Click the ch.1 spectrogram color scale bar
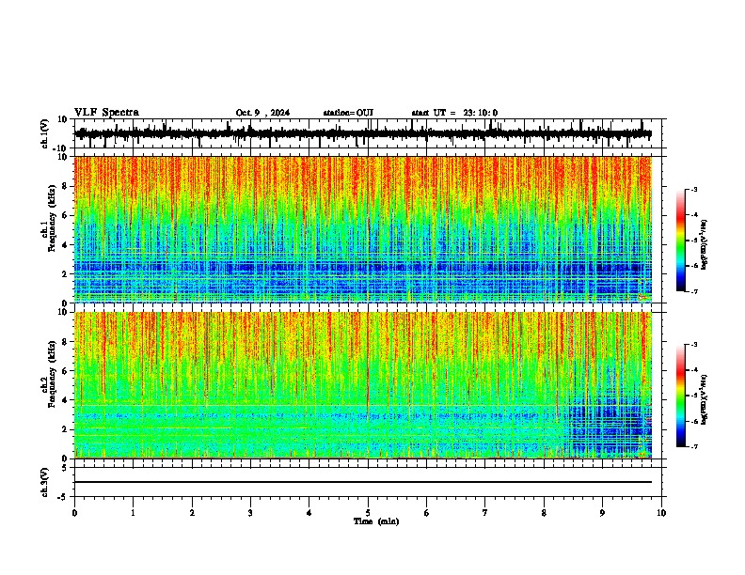 [x=680, y=241]
